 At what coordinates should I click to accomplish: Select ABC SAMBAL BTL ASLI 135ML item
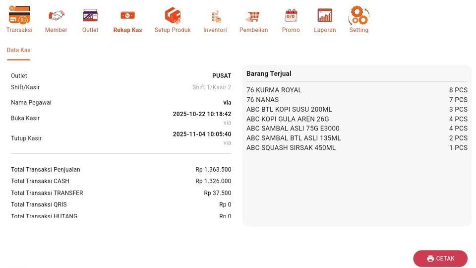point(294,138)
